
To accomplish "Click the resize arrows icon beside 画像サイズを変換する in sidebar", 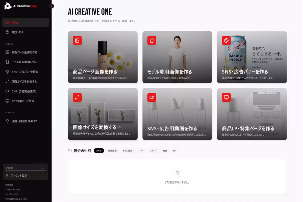I will point(7,82).
